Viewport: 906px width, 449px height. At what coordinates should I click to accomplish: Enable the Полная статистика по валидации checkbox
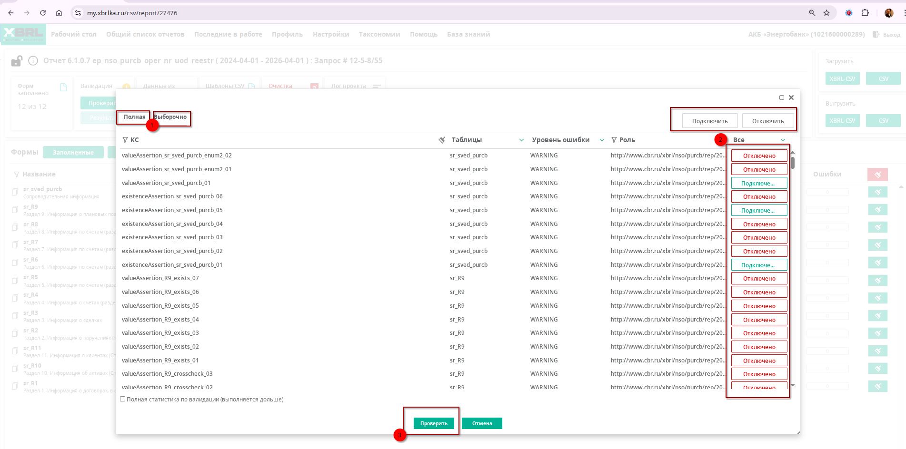pyautogui.click(x=123, y=399)
